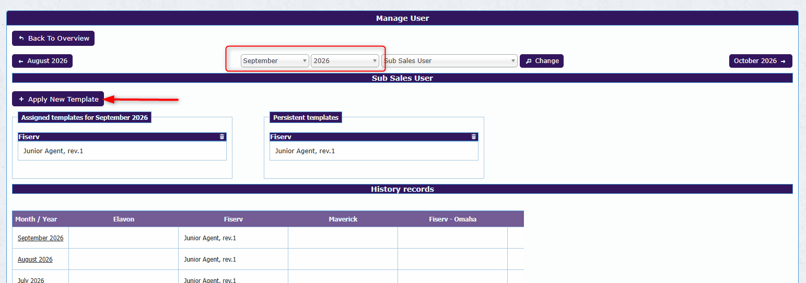This screenshot has height=283, width=806.
Task: Select the Assigned templates for September 2026 label
Action: pos(85,118)
